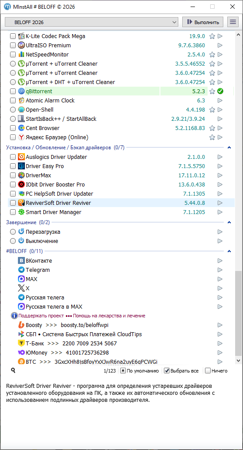Check the IObit Driver Booster Pro box
This screenshot has height=450, width=243.
tap(13, 185)
